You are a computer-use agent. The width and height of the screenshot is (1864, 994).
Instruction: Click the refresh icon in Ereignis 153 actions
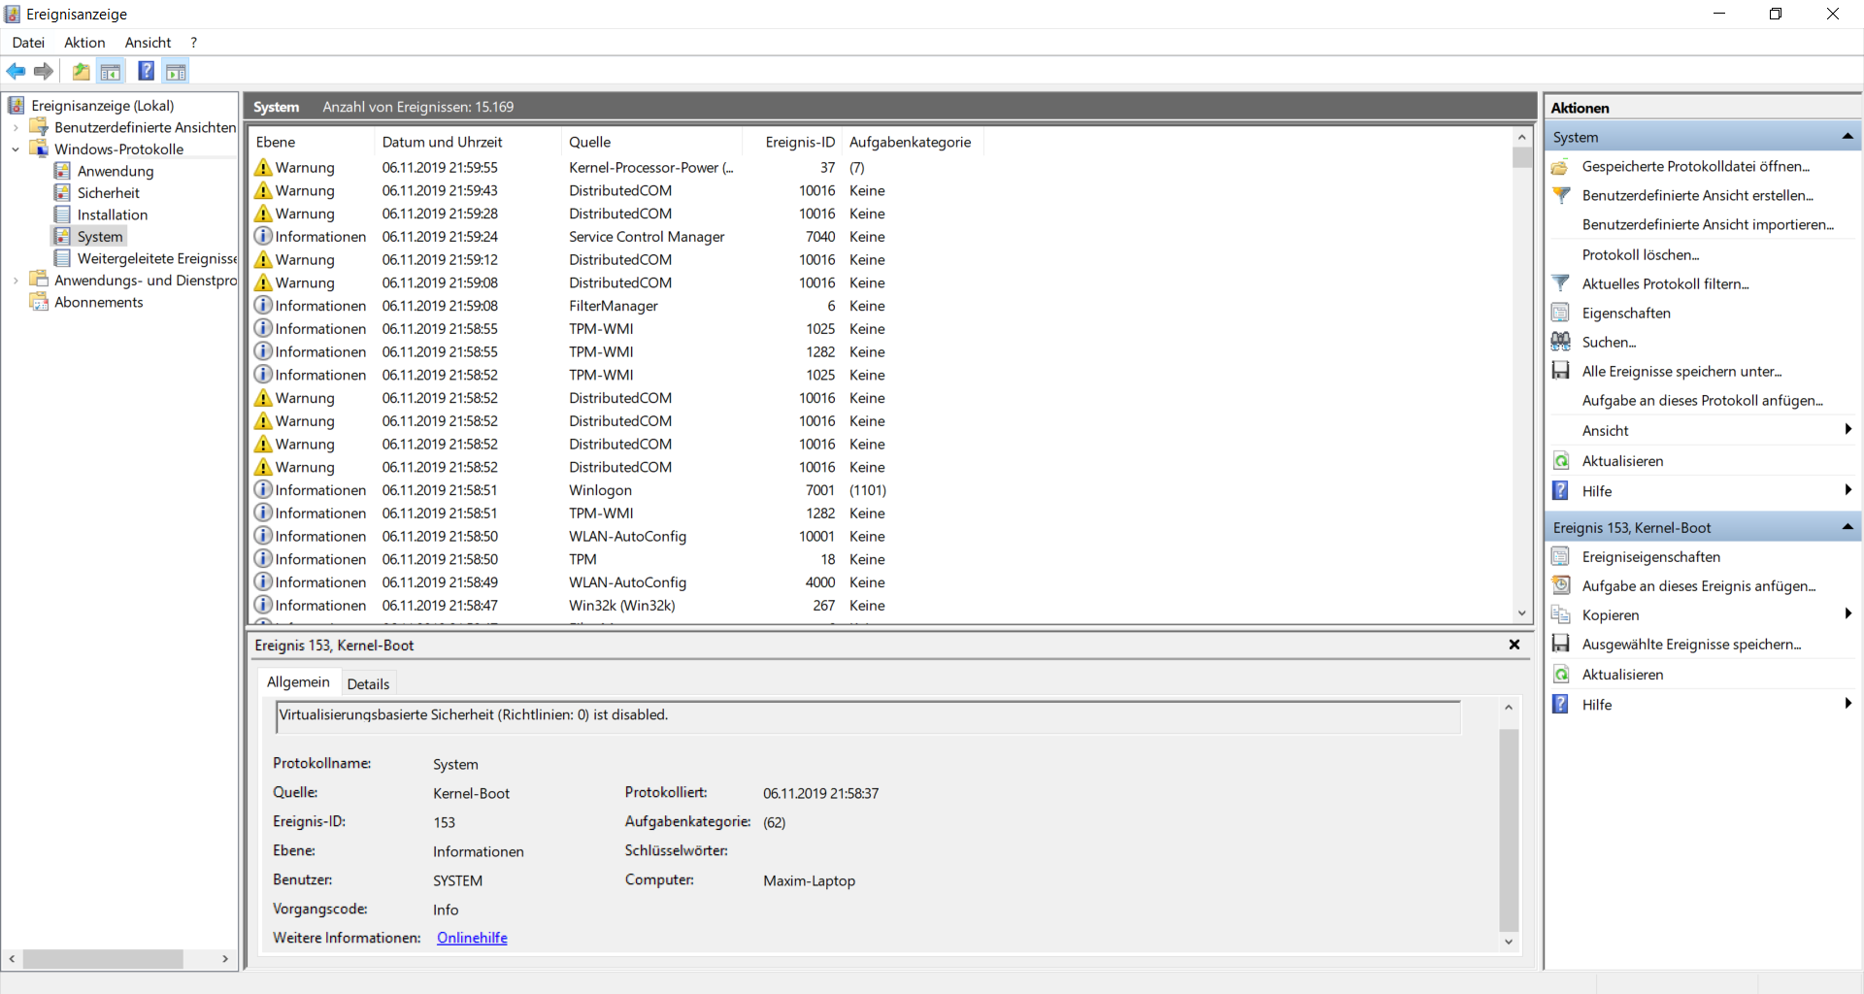pos(1561,675)
